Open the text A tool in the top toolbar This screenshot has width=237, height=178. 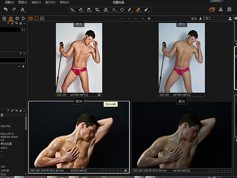pyautogui.click(x=23, y=10)
